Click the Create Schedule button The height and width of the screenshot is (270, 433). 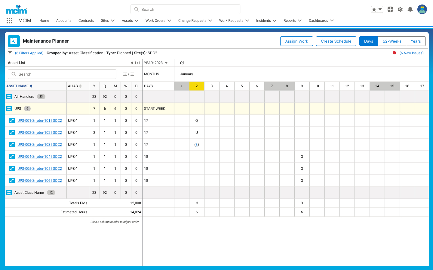point(336,41)
